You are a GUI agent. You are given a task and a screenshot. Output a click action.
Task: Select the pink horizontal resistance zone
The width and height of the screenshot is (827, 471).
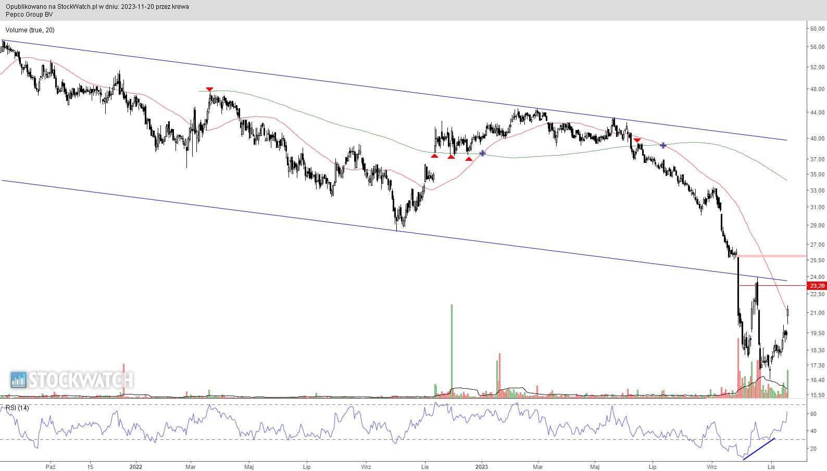pyautogui.click(x=772, y=256)
